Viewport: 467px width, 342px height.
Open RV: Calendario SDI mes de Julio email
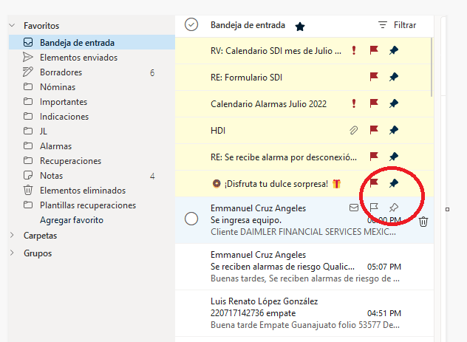point(303,51)
